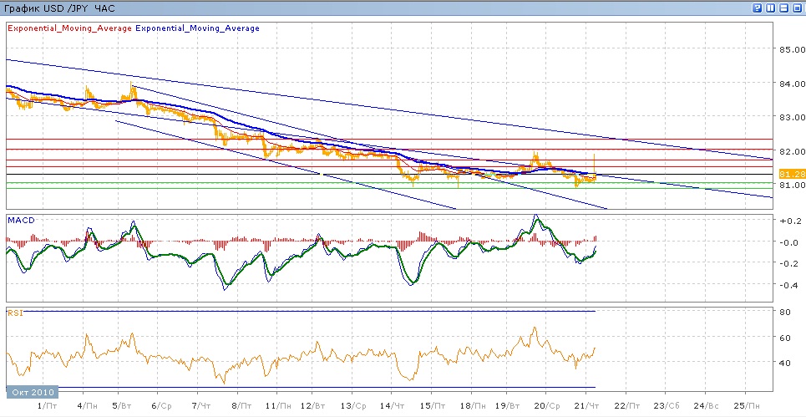Select the red Exponential_Moving_Average legend label

(69, 28)
